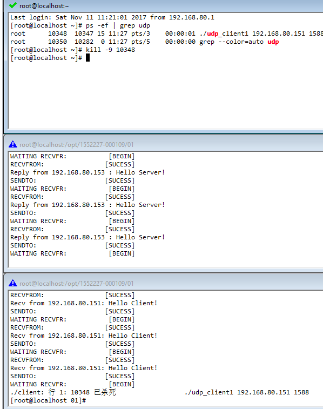Click red 'udp' at end of grep --color=auto line
Viewport: 323px width, 409px height.
click(273, 42)
